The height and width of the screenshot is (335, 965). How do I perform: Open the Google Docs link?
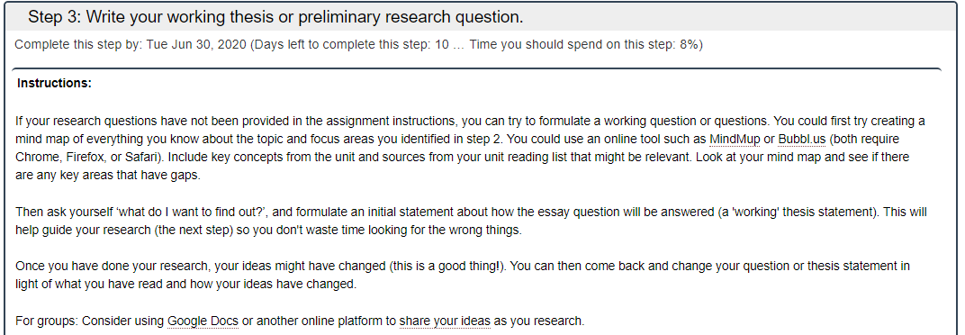point(203,321)
